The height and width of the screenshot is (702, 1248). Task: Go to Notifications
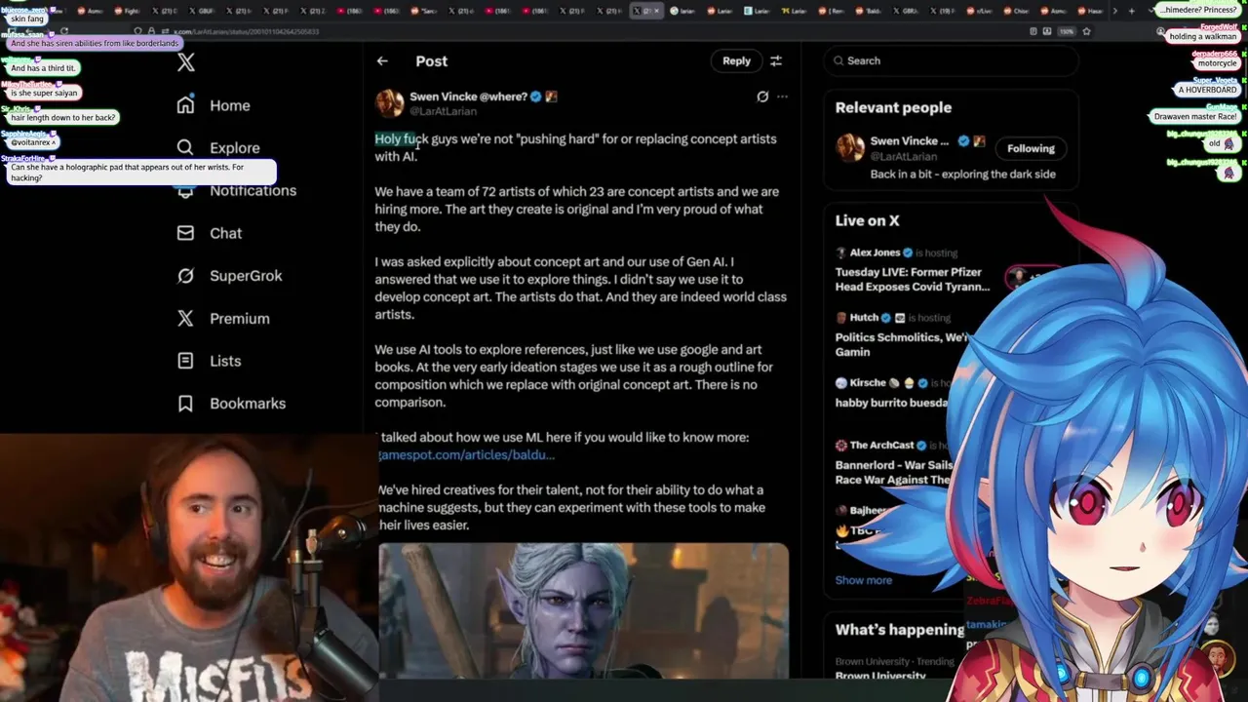(253, 190)
